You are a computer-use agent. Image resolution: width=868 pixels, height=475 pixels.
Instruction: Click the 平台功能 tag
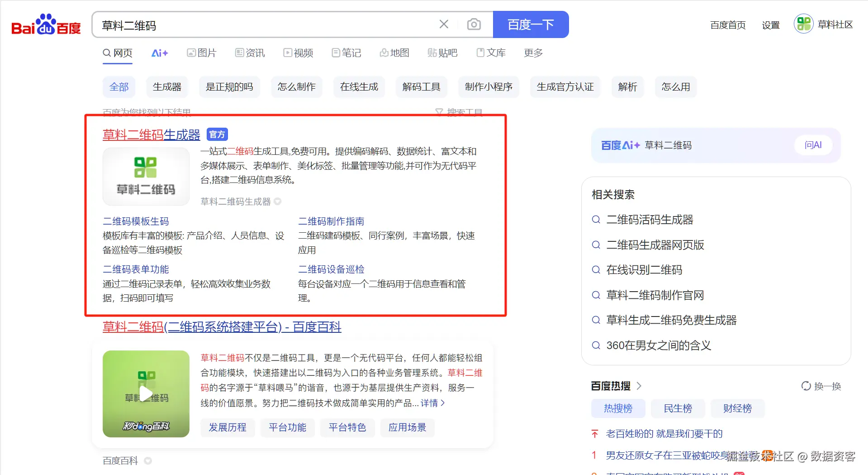287,427
